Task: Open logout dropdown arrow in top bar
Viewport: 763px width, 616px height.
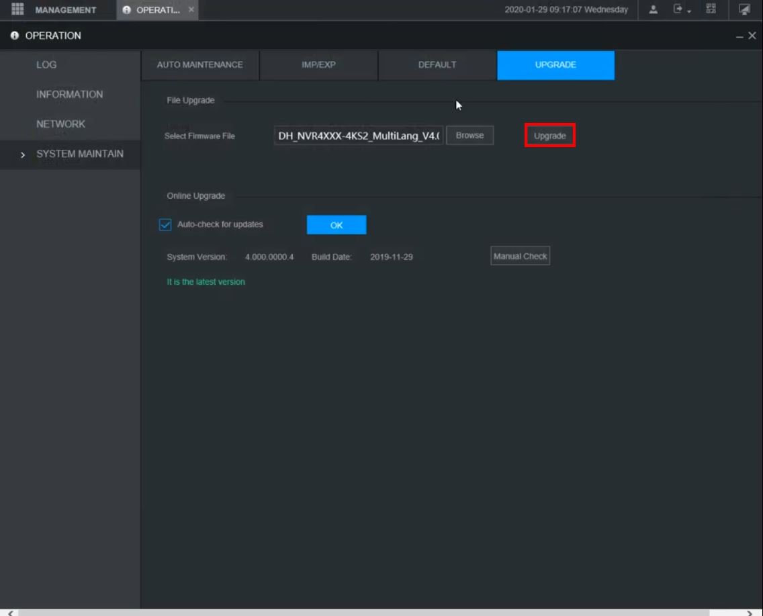Action: point(689,11)
